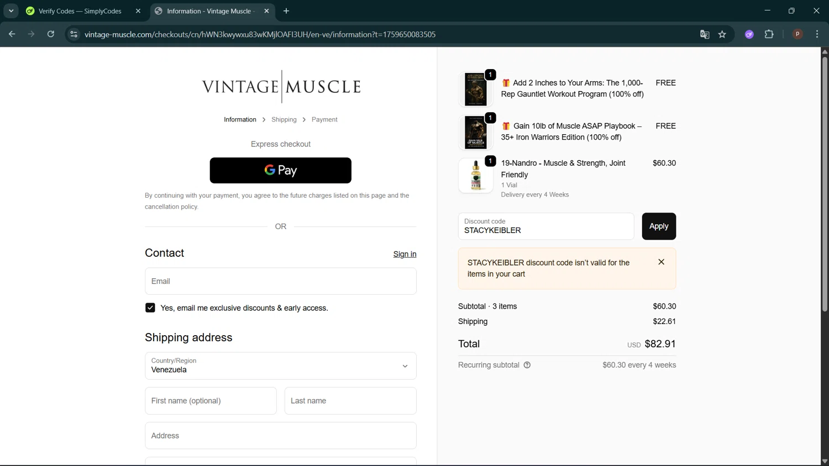This screenshot has width=829, height=466.
Task: Click the page vertical scrollbar thumb
Action: (825, 183)
